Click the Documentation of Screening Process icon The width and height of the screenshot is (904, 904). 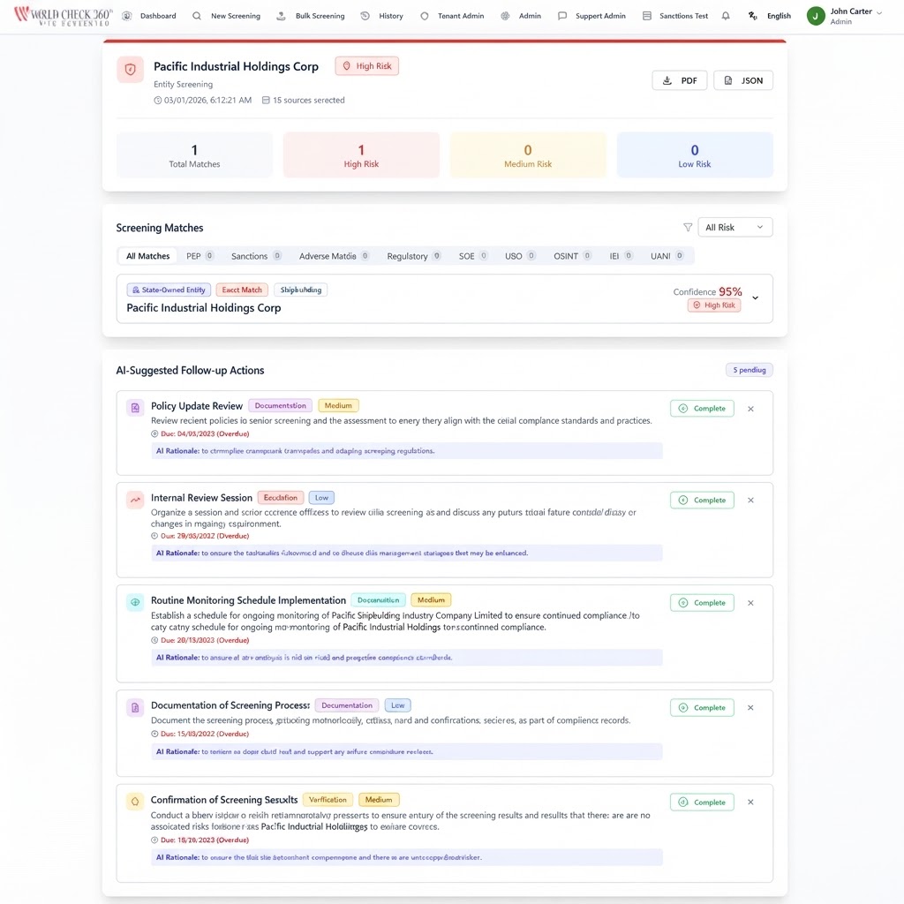point(135,707)
